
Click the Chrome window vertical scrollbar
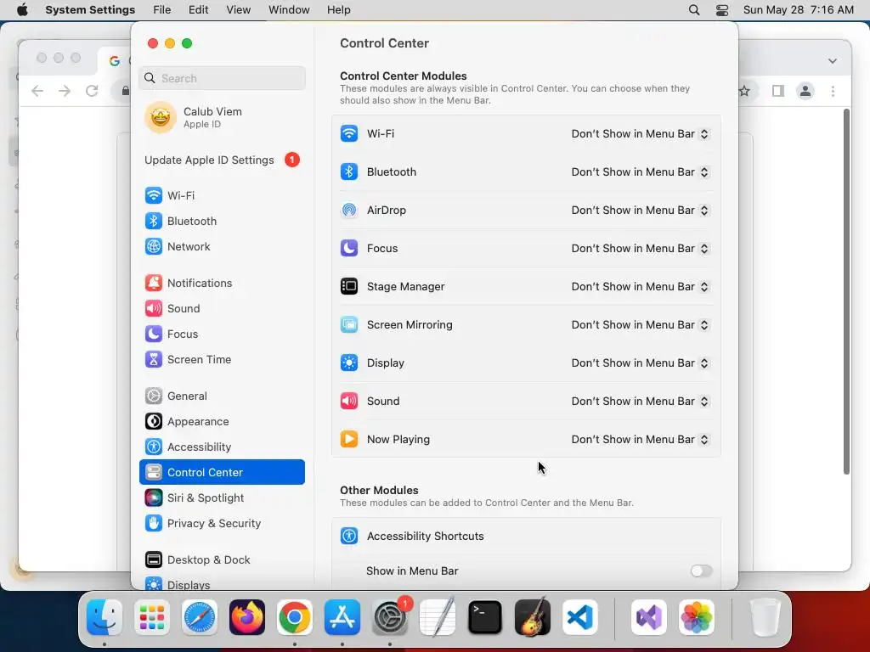[846, 292]
